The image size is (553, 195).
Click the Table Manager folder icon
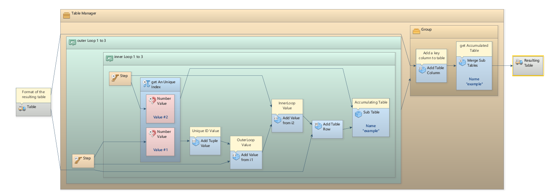point(67,15)
